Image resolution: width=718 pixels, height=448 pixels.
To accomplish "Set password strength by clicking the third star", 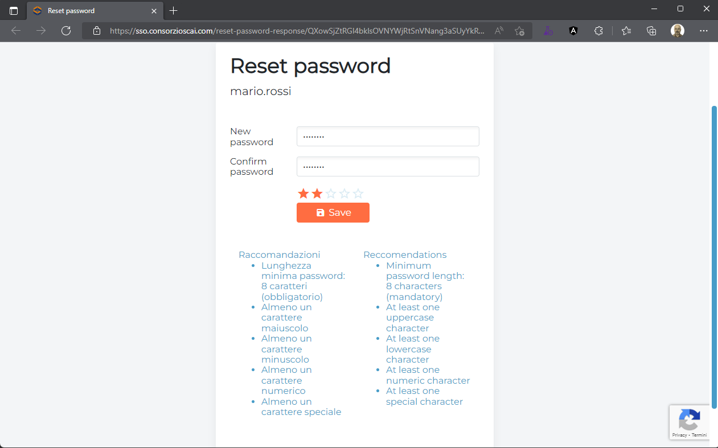I will click(x=331, y=193).
